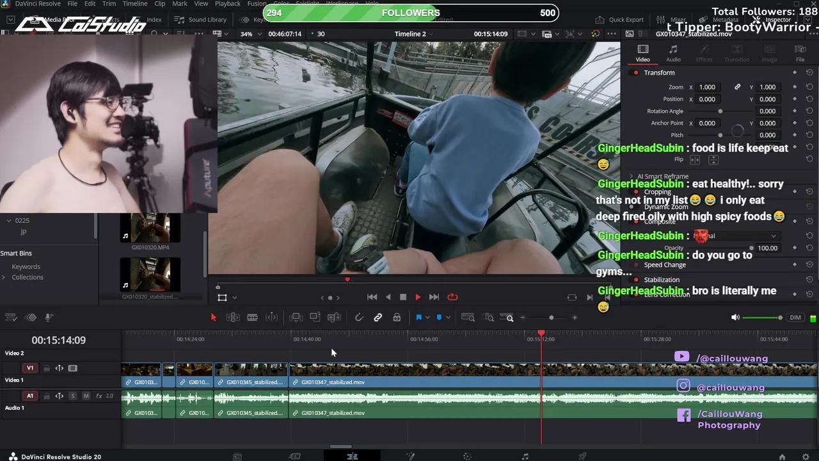Select the GX010320.MP4 media thumbnail
Image resolution: width=819 pixels, height=461 pixels.
point(150,228)
